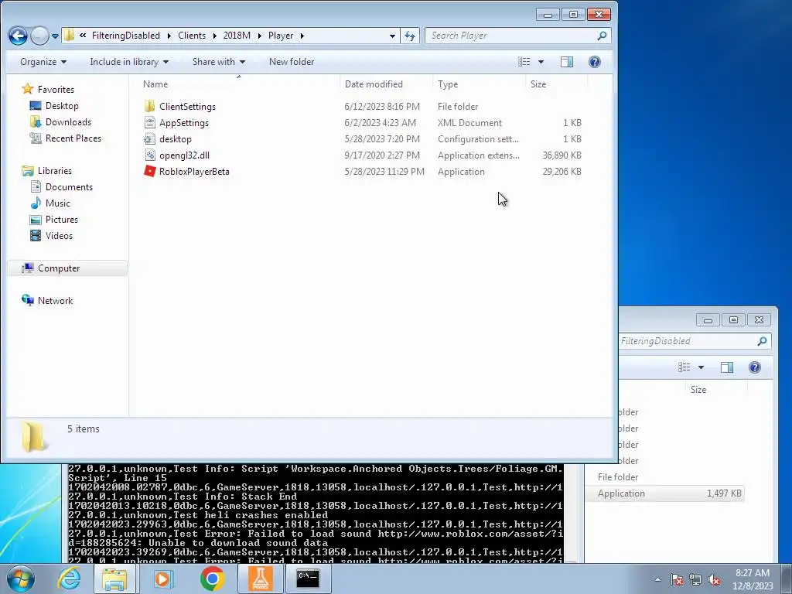Screen dimensions: 792x594
Task: Launch Internet Explorer from taskbar
Action: pyautogui.click(x=69, y=579)
